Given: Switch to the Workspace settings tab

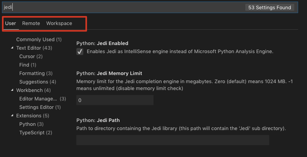Looking at the screenshot, I should tap(59, 23).
